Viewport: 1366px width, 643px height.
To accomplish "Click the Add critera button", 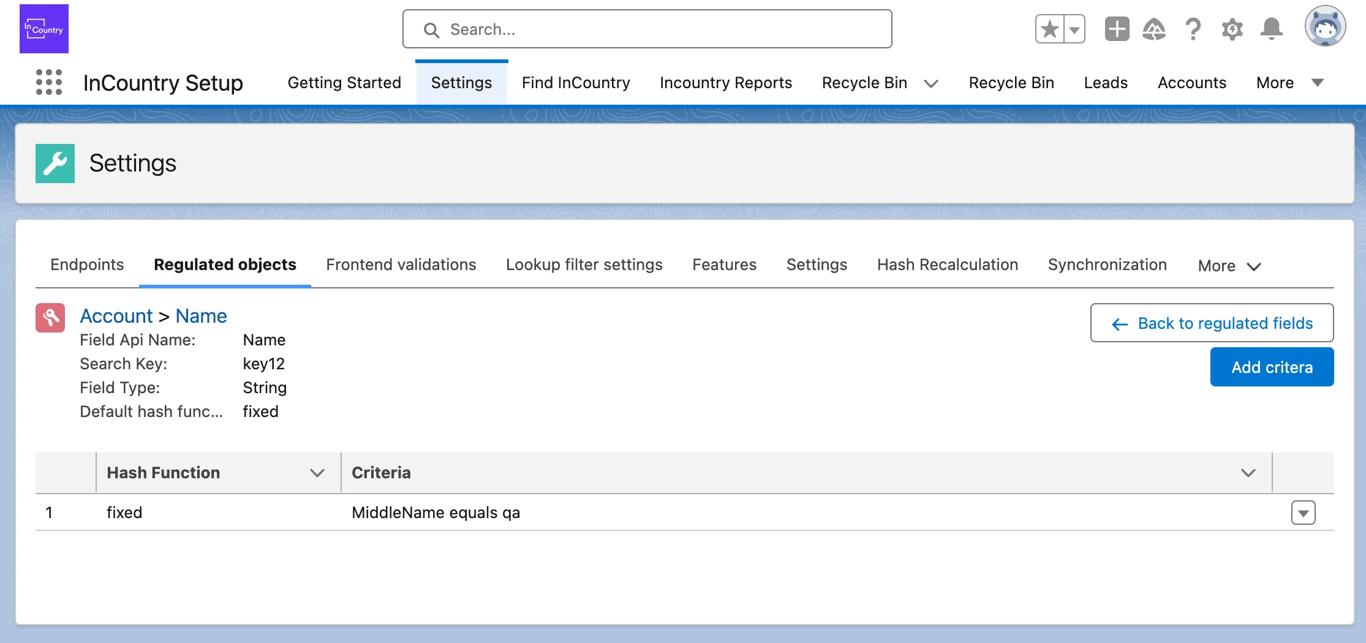I will 1272,367.
